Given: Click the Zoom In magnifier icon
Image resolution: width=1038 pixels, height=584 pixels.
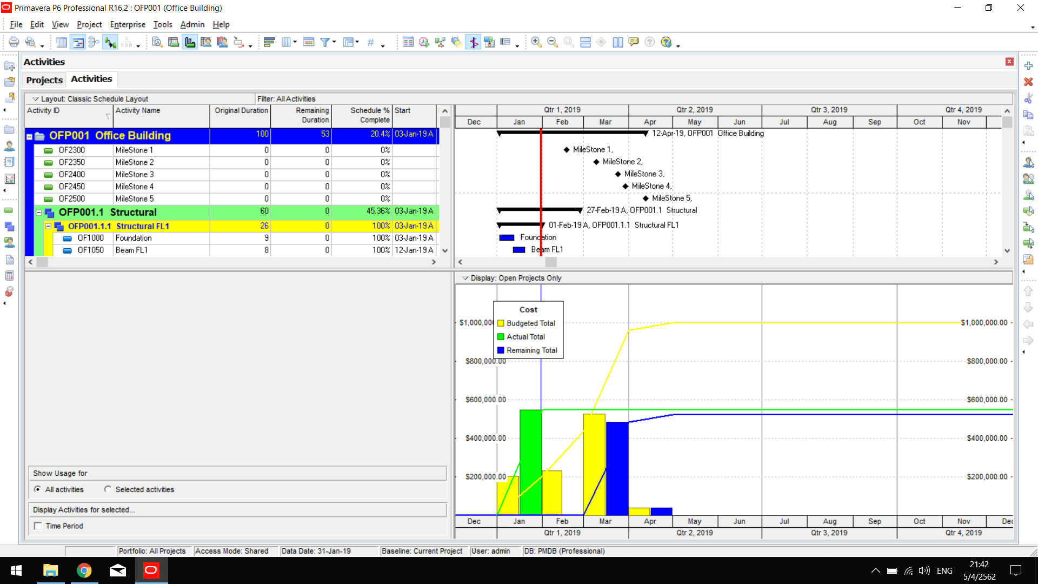Looking at the screenshot, I should (536, 42).
